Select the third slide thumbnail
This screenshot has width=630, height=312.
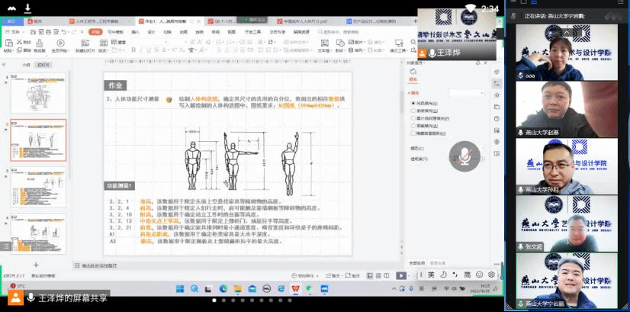coord(38,186)
